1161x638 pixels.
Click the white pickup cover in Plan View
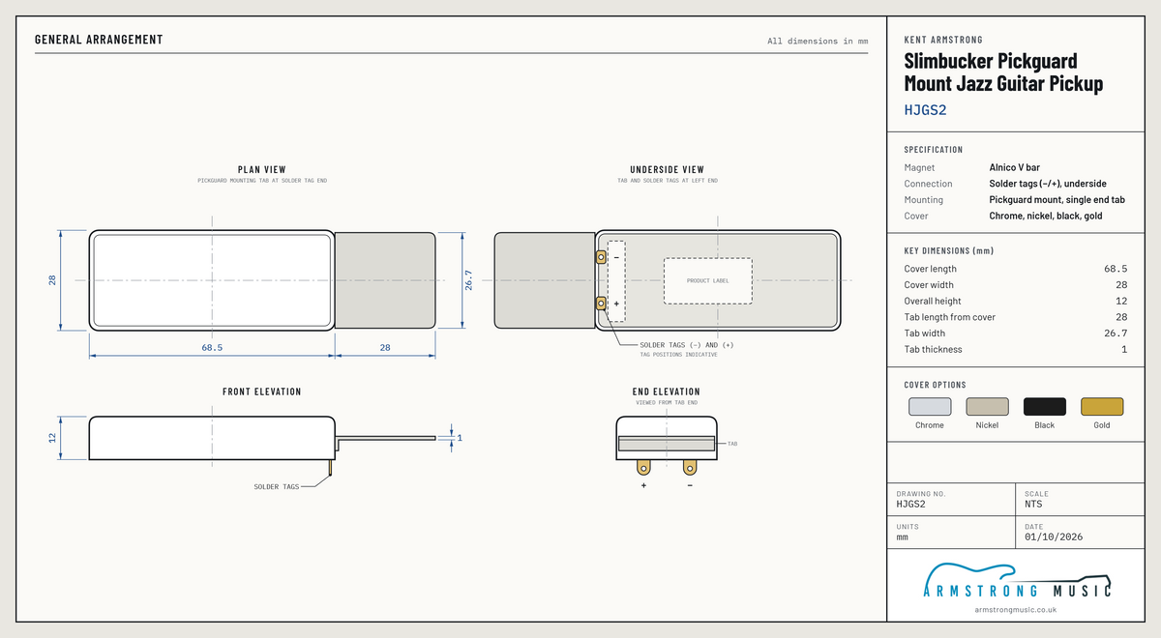(212, 280)
